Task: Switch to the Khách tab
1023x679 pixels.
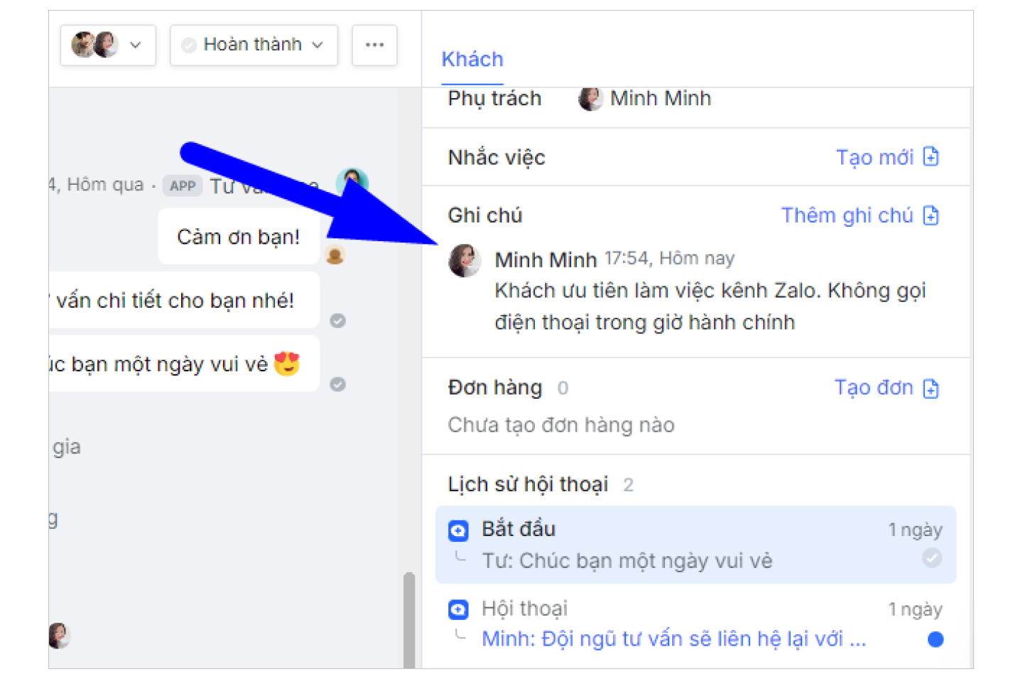Action: 472,59
